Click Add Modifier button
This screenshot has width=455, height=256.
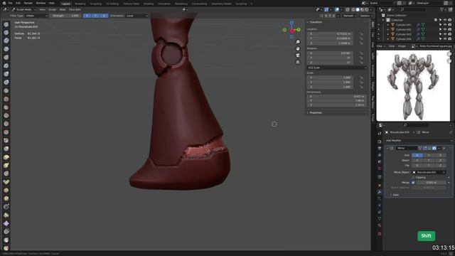tap(419, 141)
